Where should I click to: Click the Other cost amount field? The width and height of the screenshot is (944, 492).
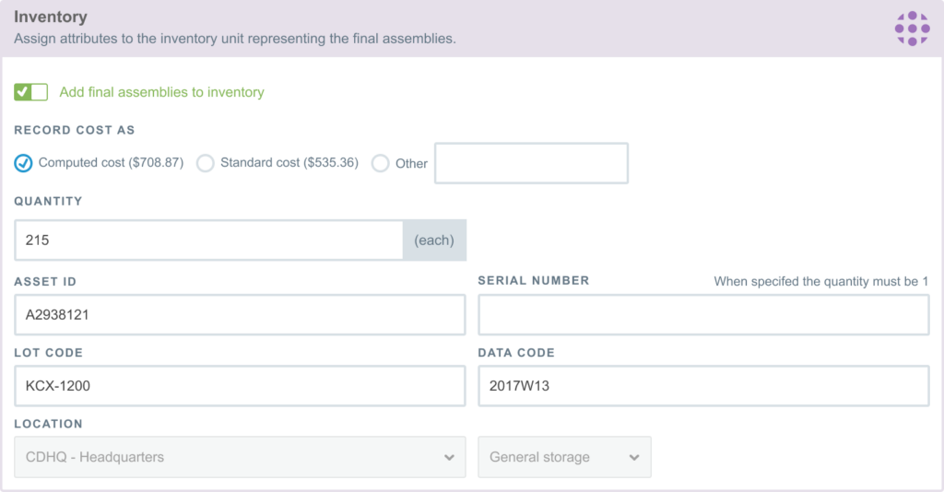(531, 163)
